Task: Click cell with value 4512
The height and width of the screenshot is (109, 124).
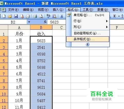Action: coord(41,73)
